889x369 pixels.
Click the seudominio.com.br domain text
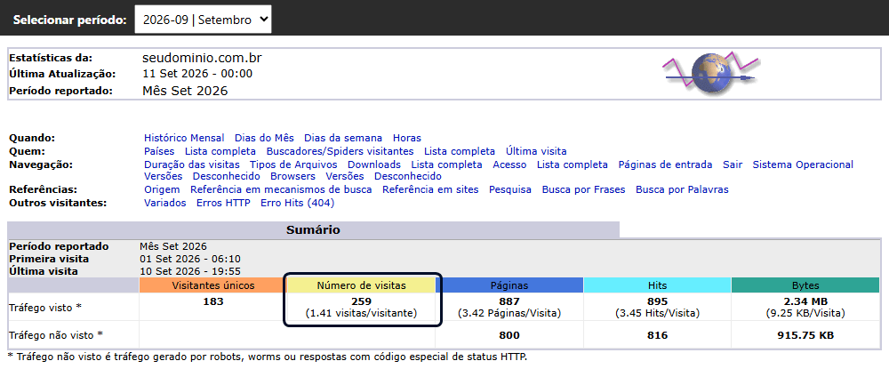pyautogui.click(x=203, y=58)
